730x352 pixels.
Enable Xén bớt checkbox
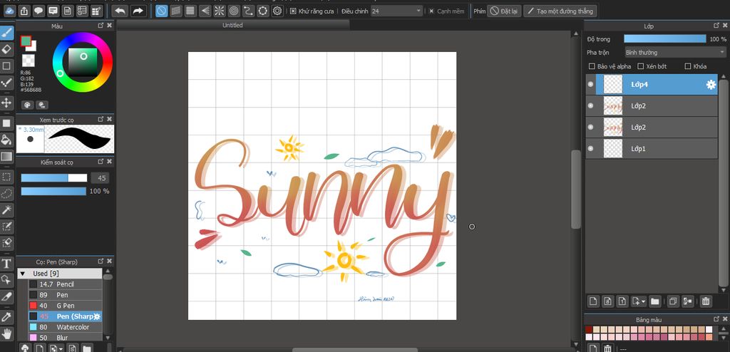[641, 66]
